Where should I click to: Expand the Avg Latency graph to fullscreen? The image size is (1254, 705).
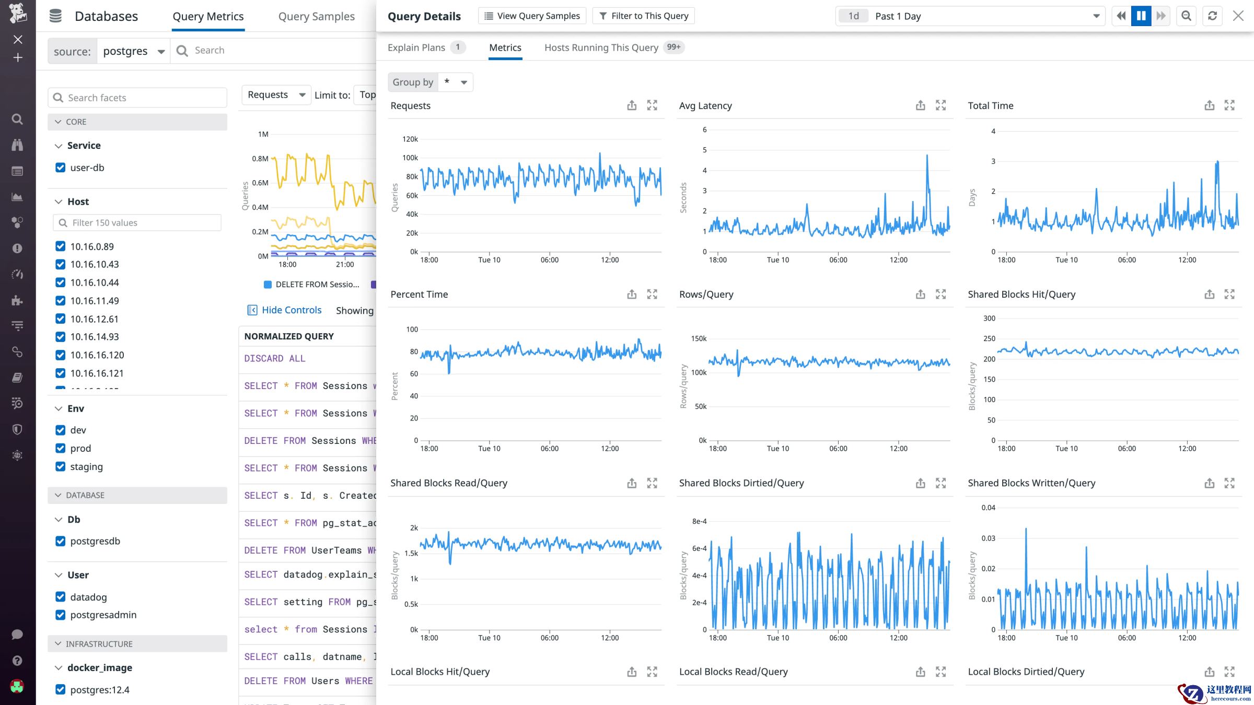pyautogui.click(x=940, y=105)
